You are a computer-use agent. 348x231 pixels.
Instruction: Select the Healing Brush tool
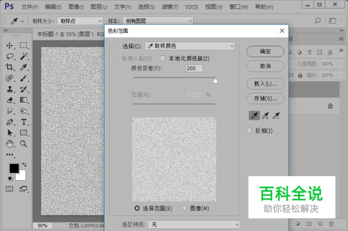tap(10, 78)
